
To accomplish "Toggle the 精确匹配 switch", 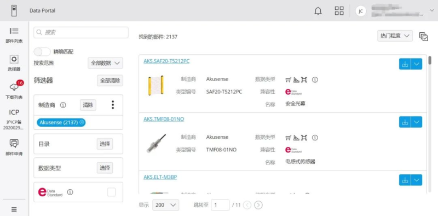I will [x=42, y=52].
